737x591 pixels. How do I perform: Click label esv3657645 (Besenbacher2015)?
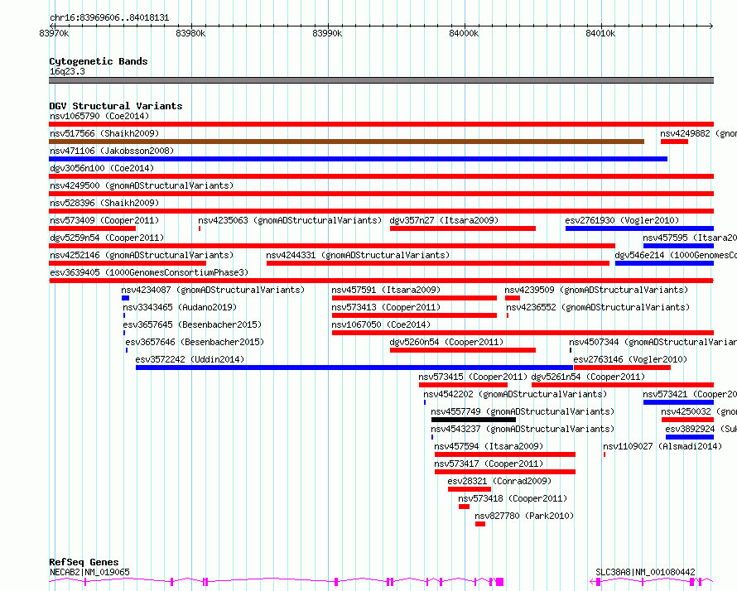click(192, 324)
